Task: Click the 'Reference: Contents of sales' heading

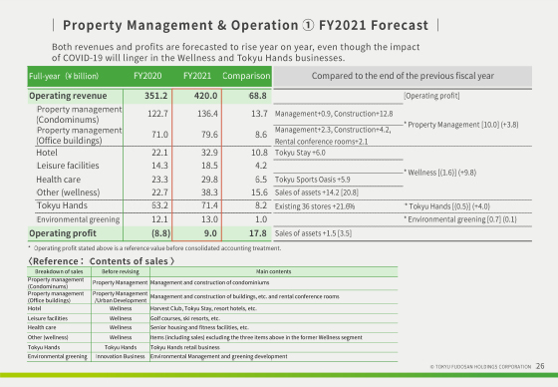Action: point(102,261)
